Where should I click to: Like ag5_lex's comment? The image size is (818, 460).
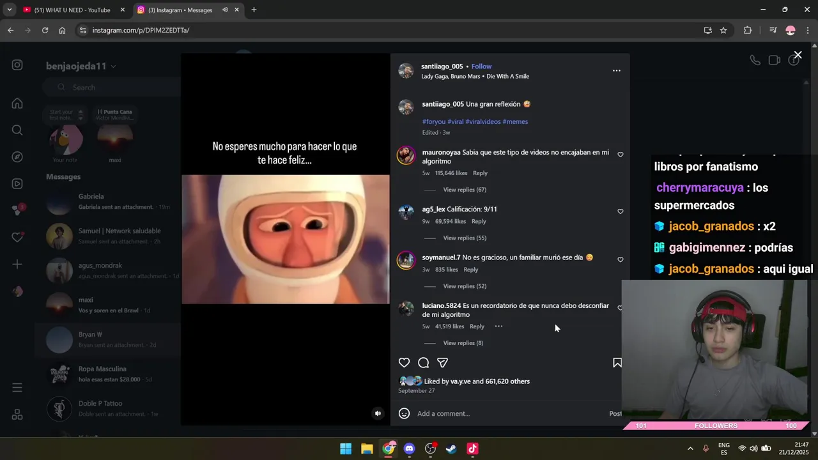click(x=620, y=211)
